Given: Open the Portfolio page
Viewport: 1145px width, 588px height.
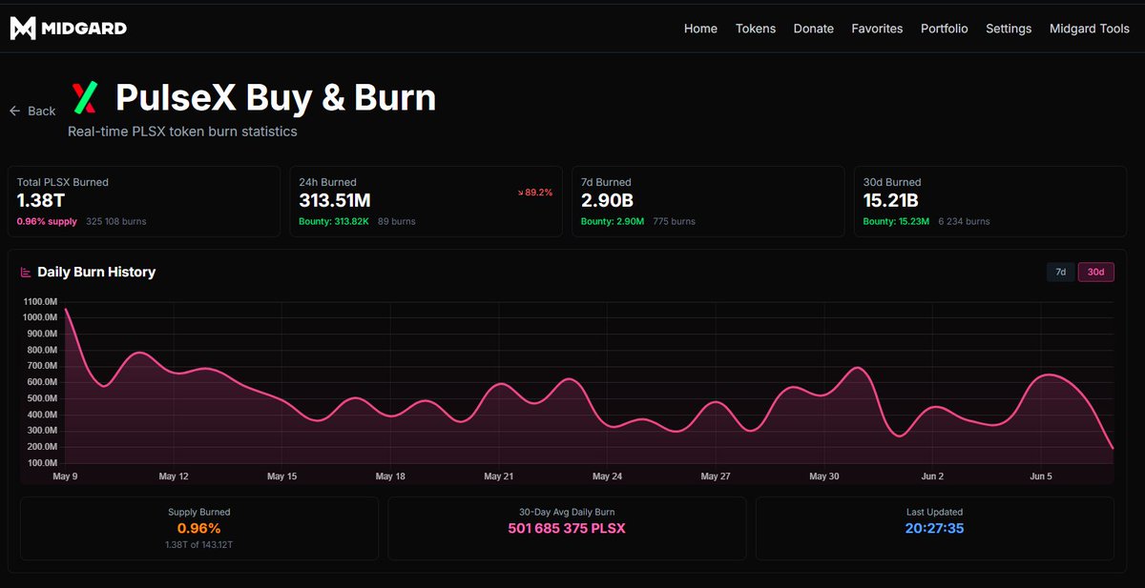Looking at the screenshot, I should pos(945,29).
